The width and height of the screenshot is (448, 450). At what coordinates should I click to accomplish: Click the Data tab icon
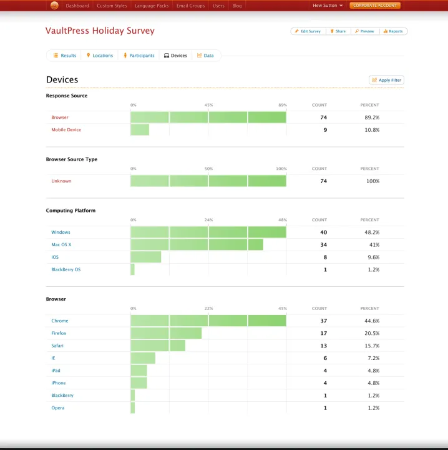pos(200,56)
